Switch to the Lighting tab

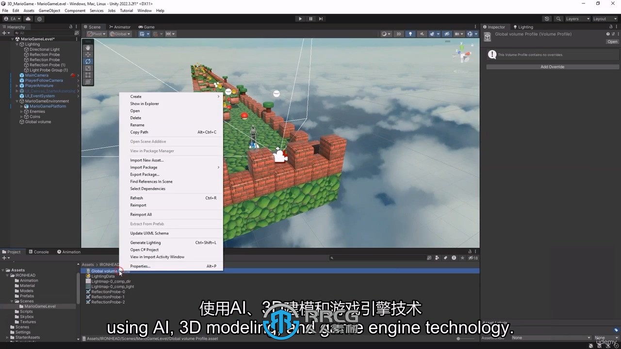[523, 27]
